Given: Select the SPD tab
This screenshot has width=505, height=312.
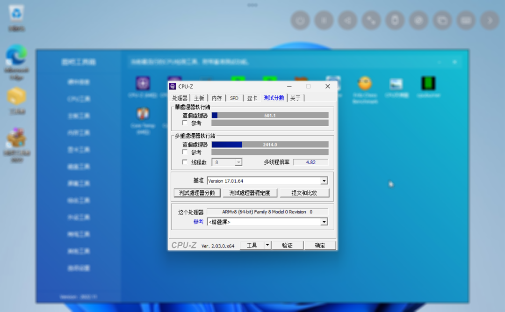Looking at the screenshot, I should [234, 98].
